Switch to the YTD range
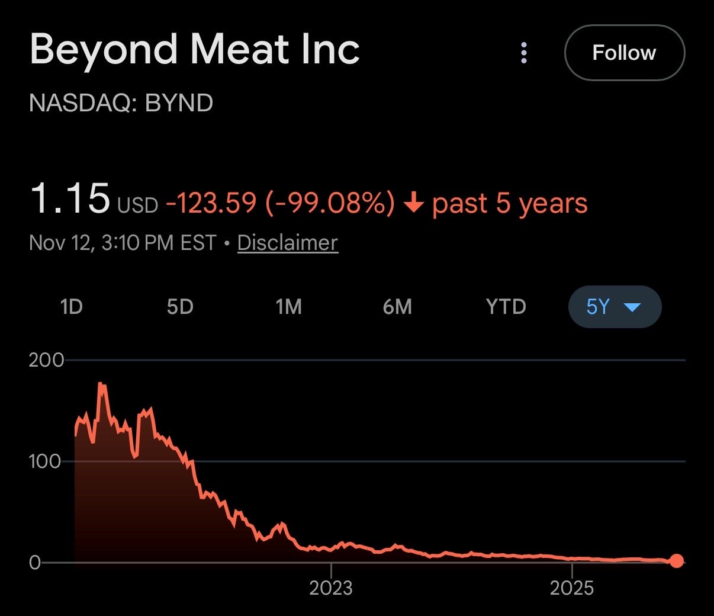 click(506, 307)
